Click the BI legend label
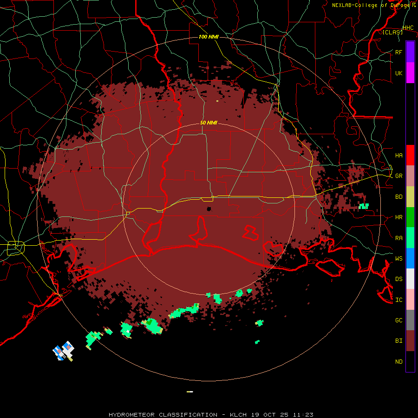Viewport: 418px width, 418px height. point(398,341)
